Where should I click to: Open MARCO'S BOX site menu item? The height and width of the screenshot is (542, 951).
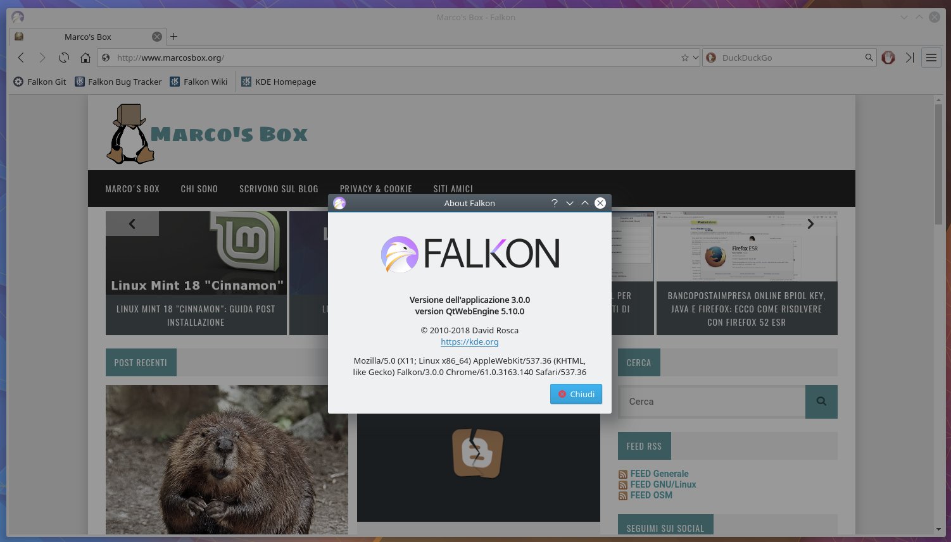click(x=132, y=189)
